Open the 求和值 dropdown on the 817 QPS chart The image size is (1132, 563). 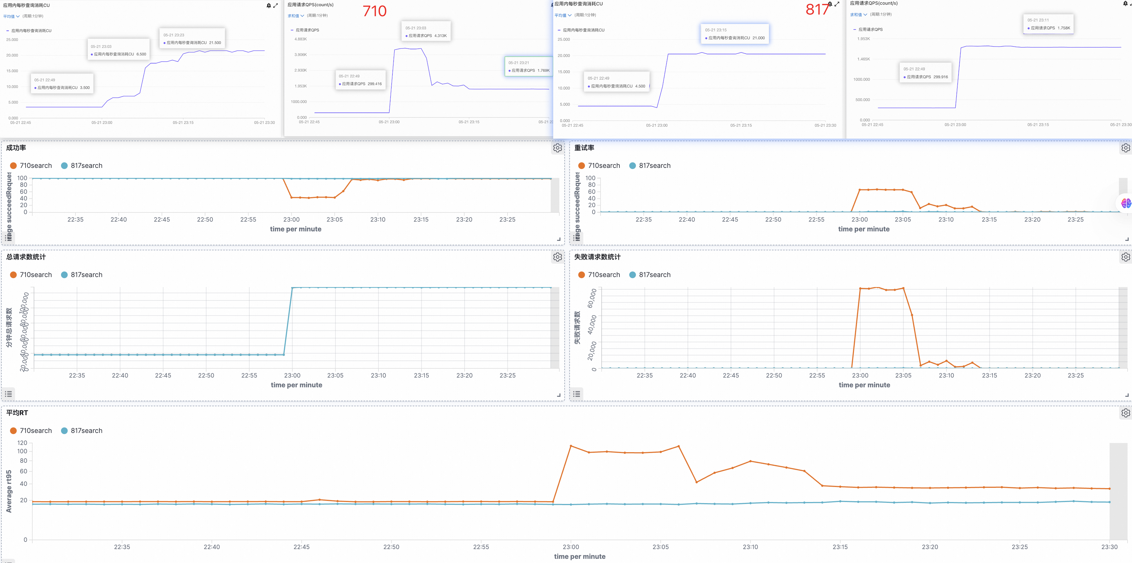(859, 14)
